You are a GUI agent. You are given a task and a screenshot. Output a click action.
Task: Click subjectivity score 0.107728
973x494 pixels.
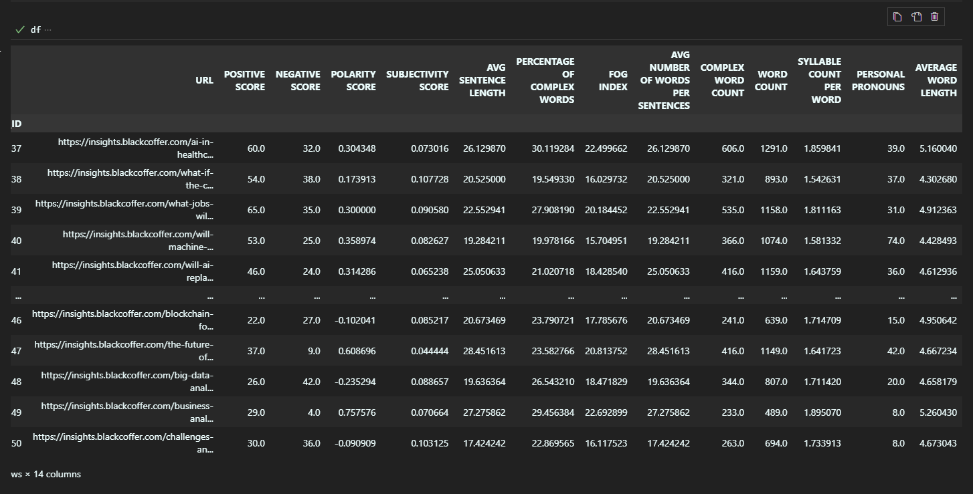point(430,179)
